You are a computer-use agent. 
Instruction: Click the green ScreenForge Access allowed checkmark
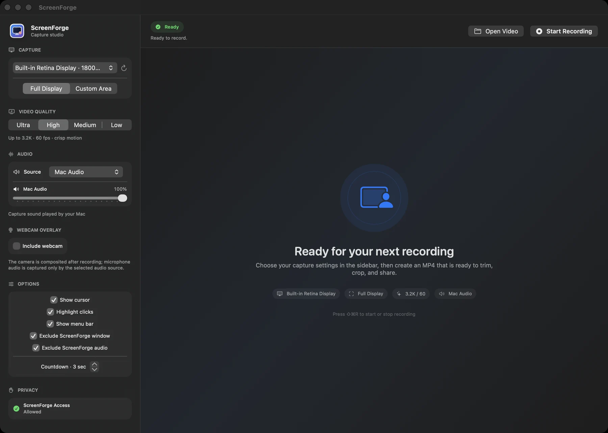(16, 409)
